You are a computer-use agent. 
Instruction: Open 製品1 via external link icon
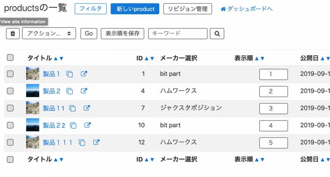tap(84, 74)
